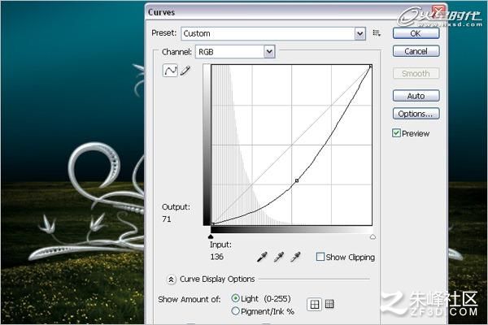The image size is (488, 325).
Task: Switch to the detailed grid icon
Action: 329,304
